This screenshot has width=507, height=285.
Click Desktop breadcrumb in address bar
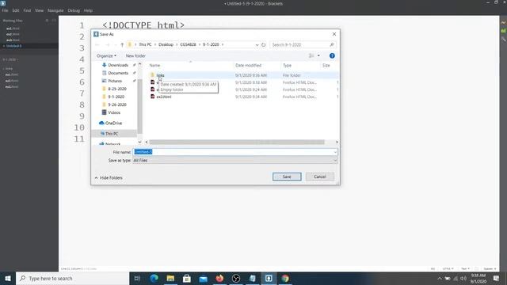166,44
